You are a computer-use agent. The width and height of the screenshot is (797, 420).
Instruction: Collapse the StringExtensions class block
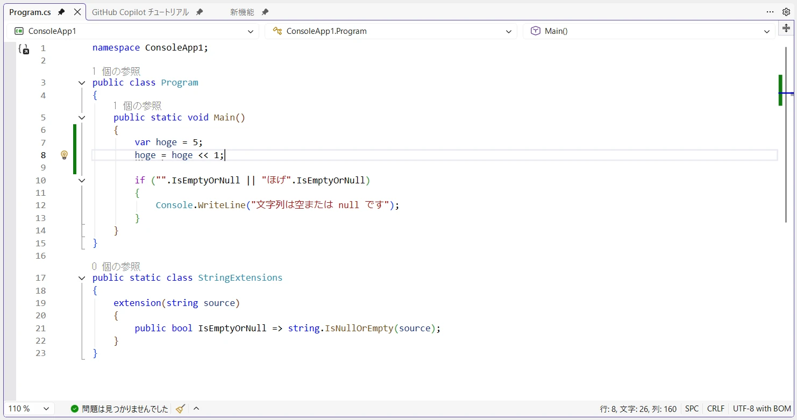point(82,278)
